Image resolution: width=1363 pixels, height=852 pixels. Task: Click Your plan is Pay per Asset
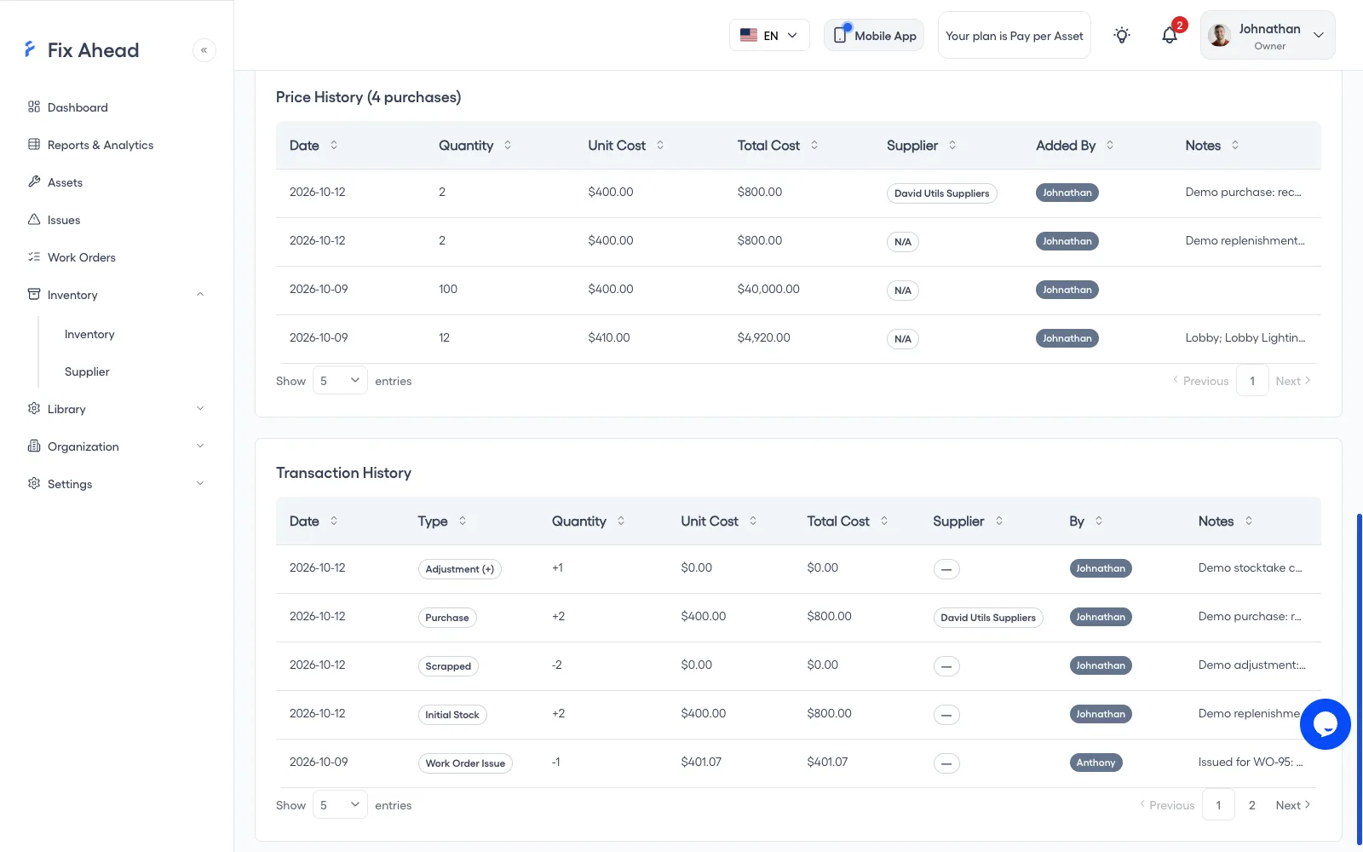(1014, 35)
